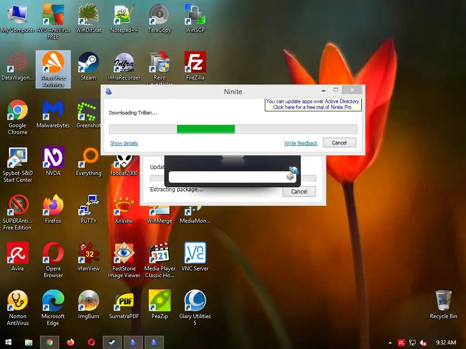This screenshot has height=349, width=466.
Task: Show hidden system tray icons
Action: click(x=390, y=343)
